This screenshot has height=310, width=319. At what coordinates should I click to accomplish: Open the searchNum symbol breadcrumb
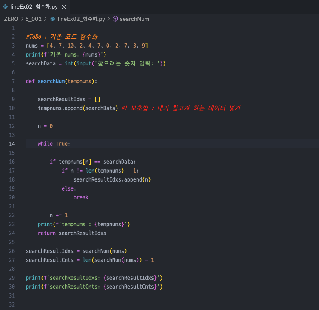[x=134, y=19]
